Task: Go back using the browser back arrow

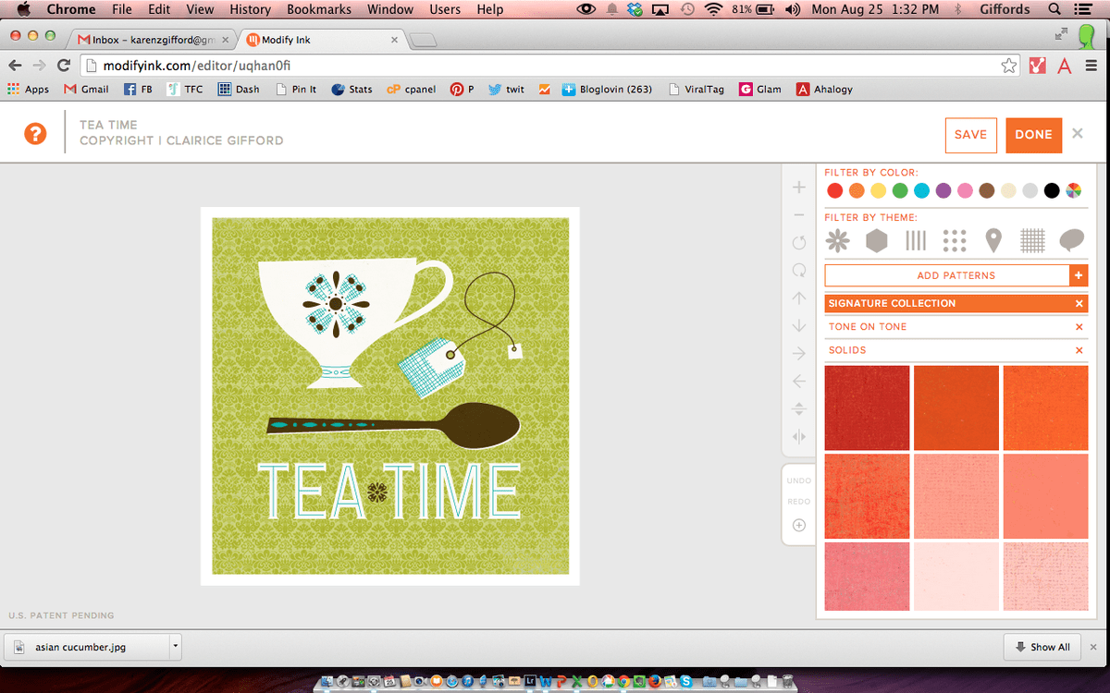Action: [x=16, y=66]
